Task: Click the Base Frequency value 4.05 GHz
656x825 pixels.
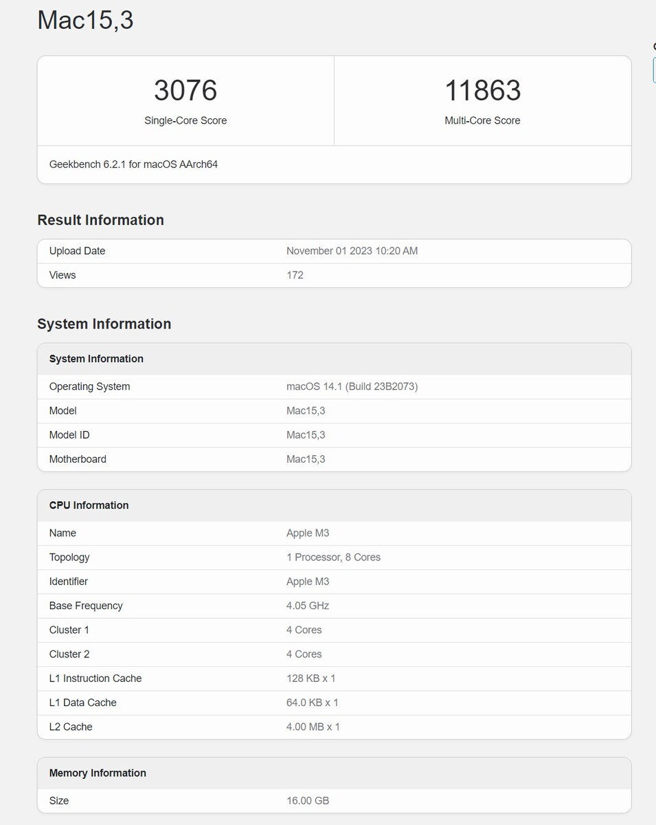Action: (308, 606)
